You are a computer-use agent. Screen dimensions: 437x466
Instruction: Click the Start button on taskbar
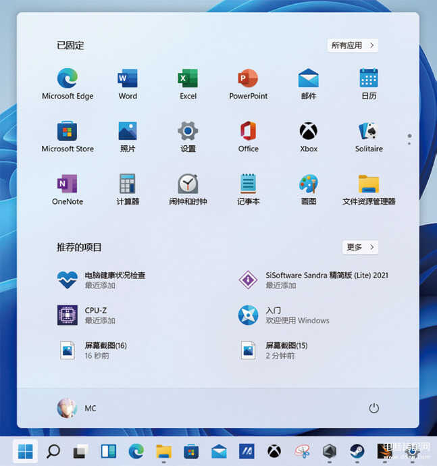(x=25, y=451)
